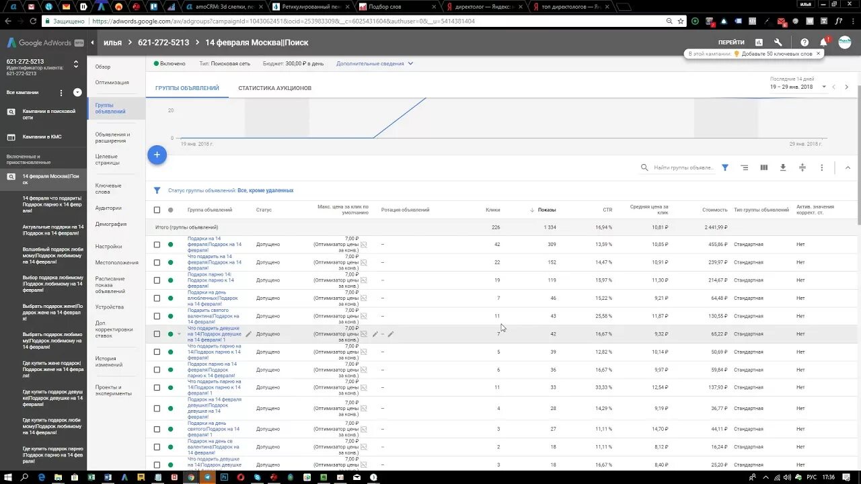Open the columns icon in table toolbar
This screenshot has width=861, height=484.
pos(764,167)
